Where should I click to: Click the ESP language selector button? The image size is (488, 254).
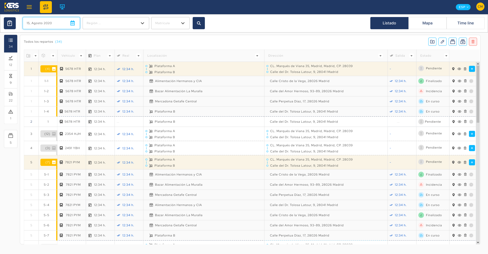tap(463, 7)
